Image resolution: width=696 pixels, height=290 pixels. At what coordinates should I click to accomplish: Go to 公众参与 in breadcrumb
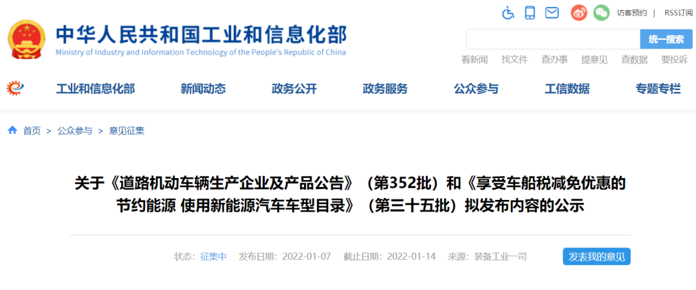[75, 131]
